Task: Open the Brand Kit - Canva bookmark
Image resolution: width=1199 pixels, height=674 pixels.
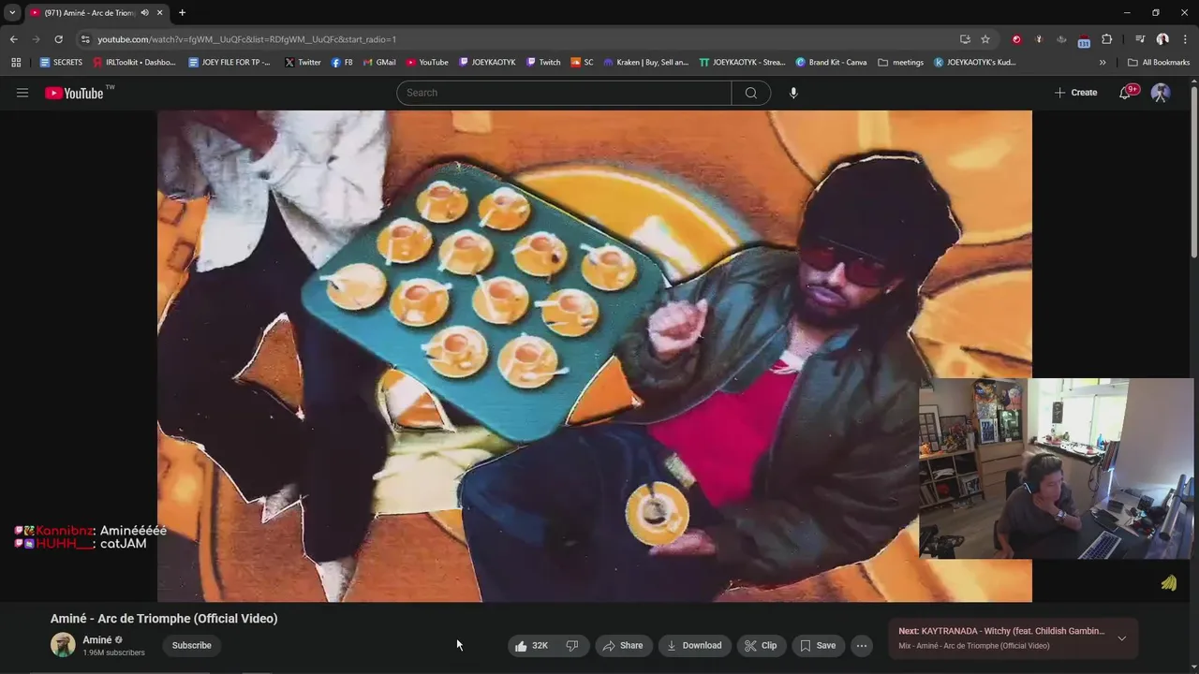Action: click(x=831, y=63)
